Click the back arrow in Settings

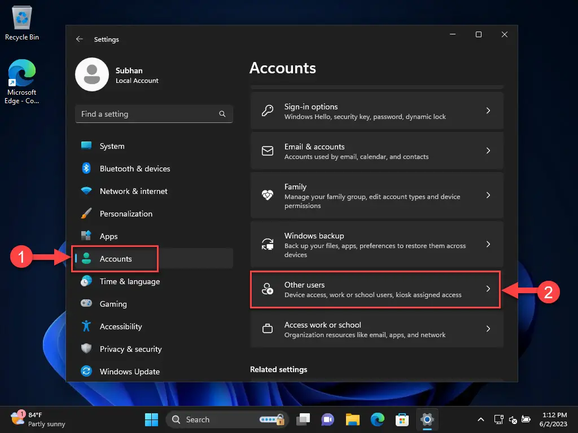(79, 39)
